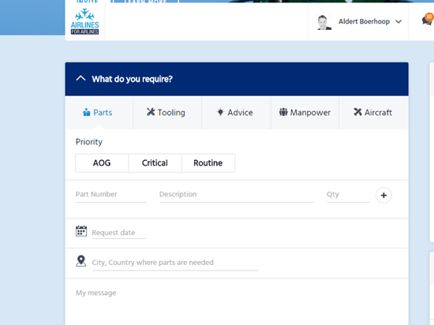Collapse the What do you require panel
Viewport: 434px width, 325px height.
tap(80, 79)
